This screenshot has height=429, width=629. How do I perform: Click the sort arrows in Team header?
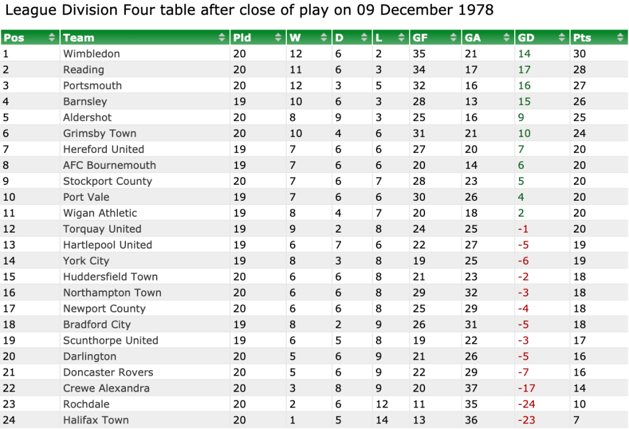(222, 38)
